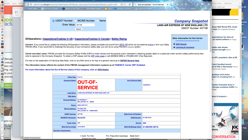
Task: Open Inspections/Crashes In US section
Action: click(x=58, y=39)
